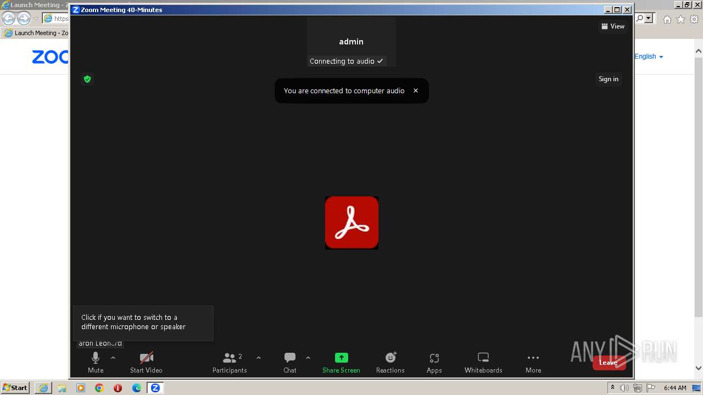Viewport: 703px width, 395px height.
Task: Click the Internet Explorer forward button
Action: point(24,18)
